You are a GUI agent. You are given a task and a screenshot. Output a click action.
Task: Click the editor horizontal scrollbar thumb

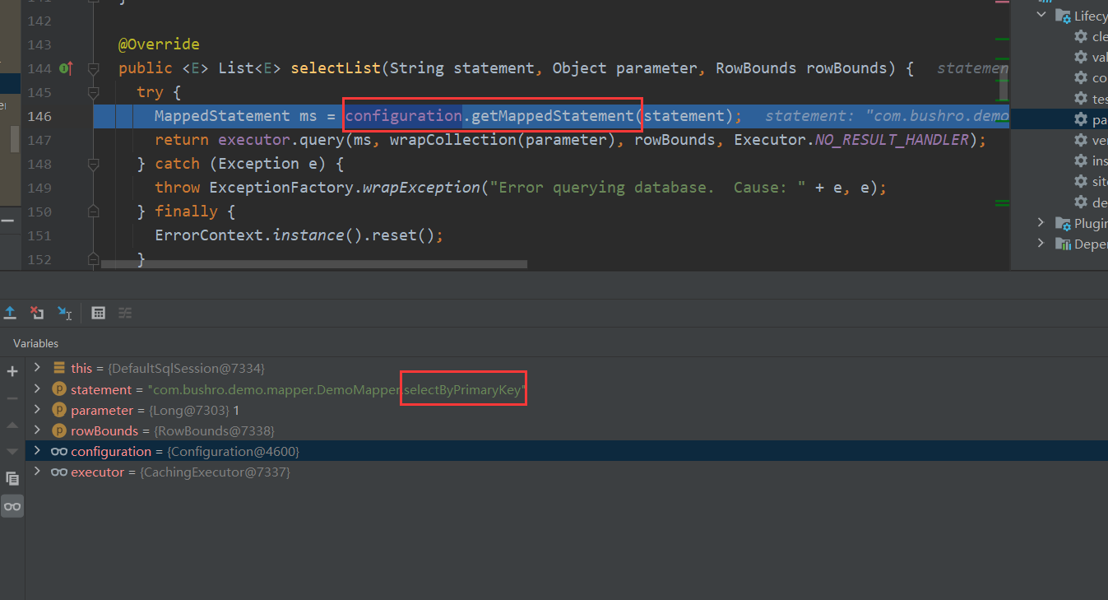point(313,264)
